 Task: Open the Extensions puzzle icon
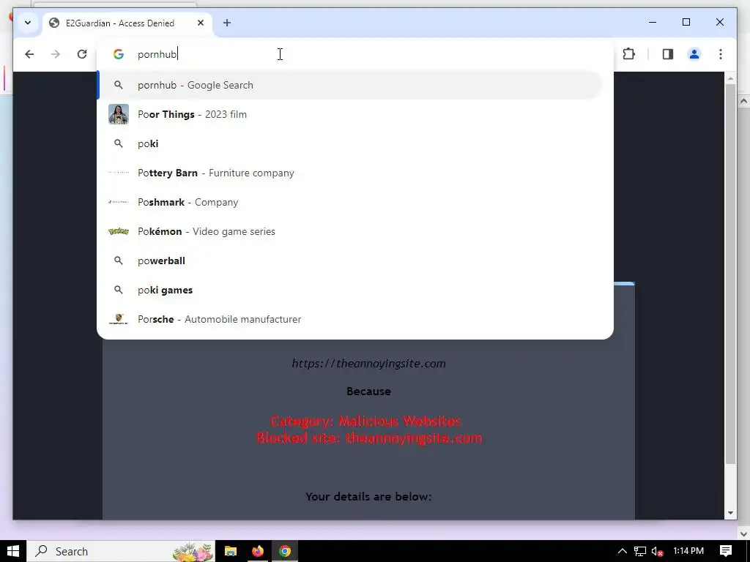(x=629, y=54)
